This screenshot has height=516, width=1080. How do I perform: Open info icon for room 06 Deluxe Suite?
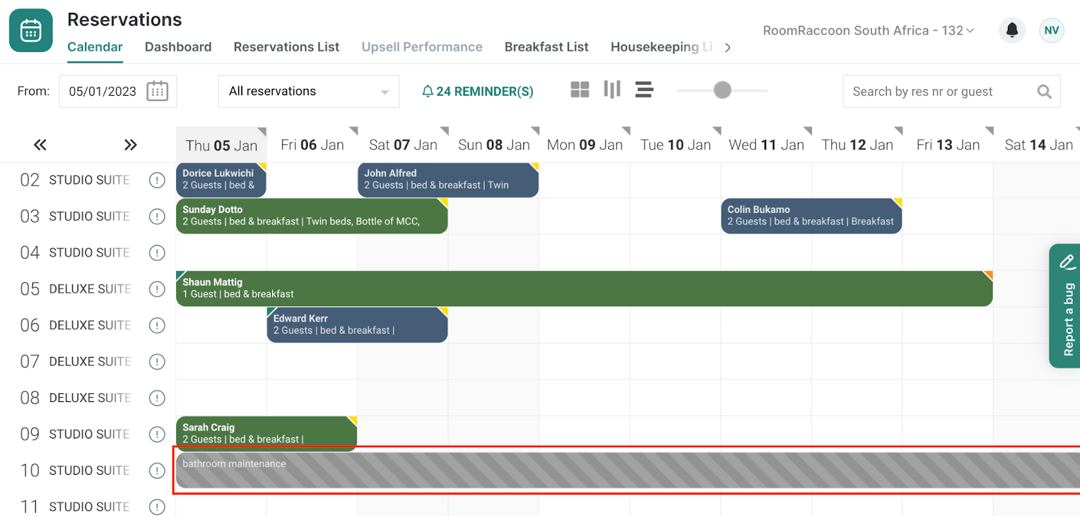pos(157,326)
